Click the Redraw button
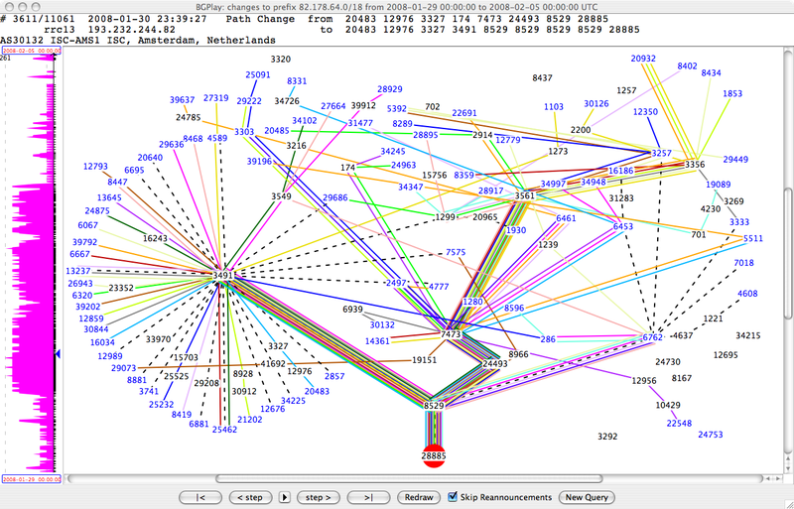The height and width of the screenshot is (509, 794). pyautogui.click(x=419, y=497)
